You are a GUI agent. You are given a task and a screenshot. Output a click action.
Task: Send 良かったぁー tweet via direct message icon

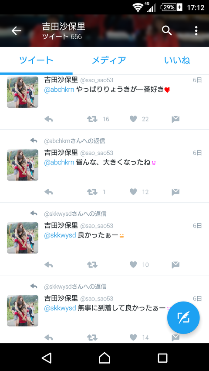pyautogui.click(x=175, y=265)
